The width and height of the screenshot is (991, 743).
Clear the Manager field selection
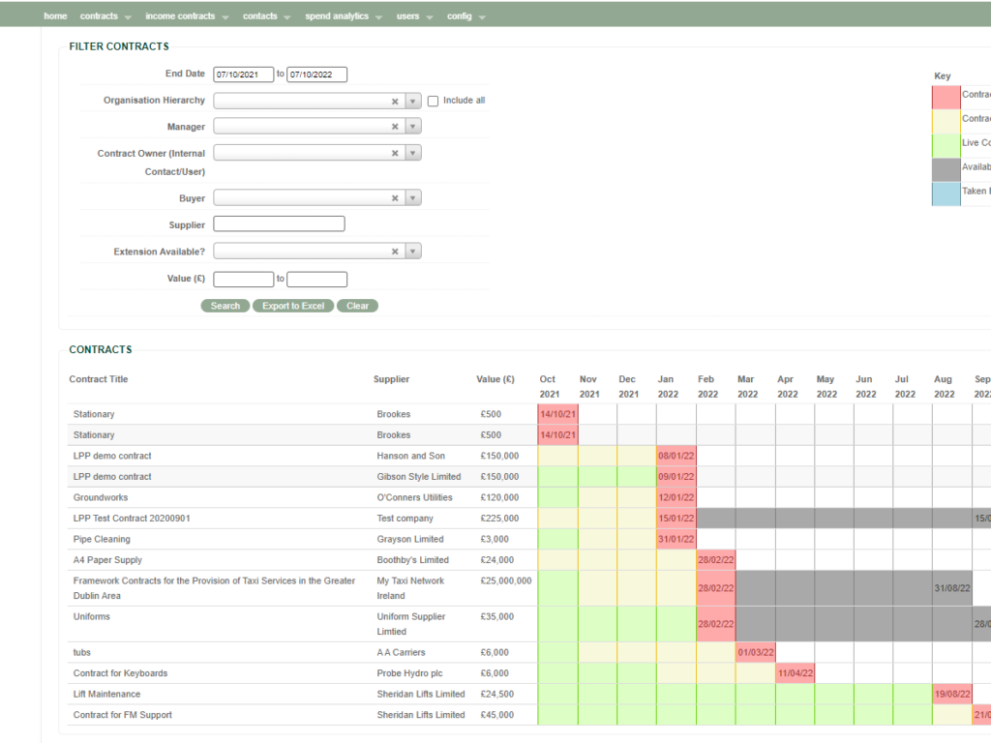click(395, 126)
